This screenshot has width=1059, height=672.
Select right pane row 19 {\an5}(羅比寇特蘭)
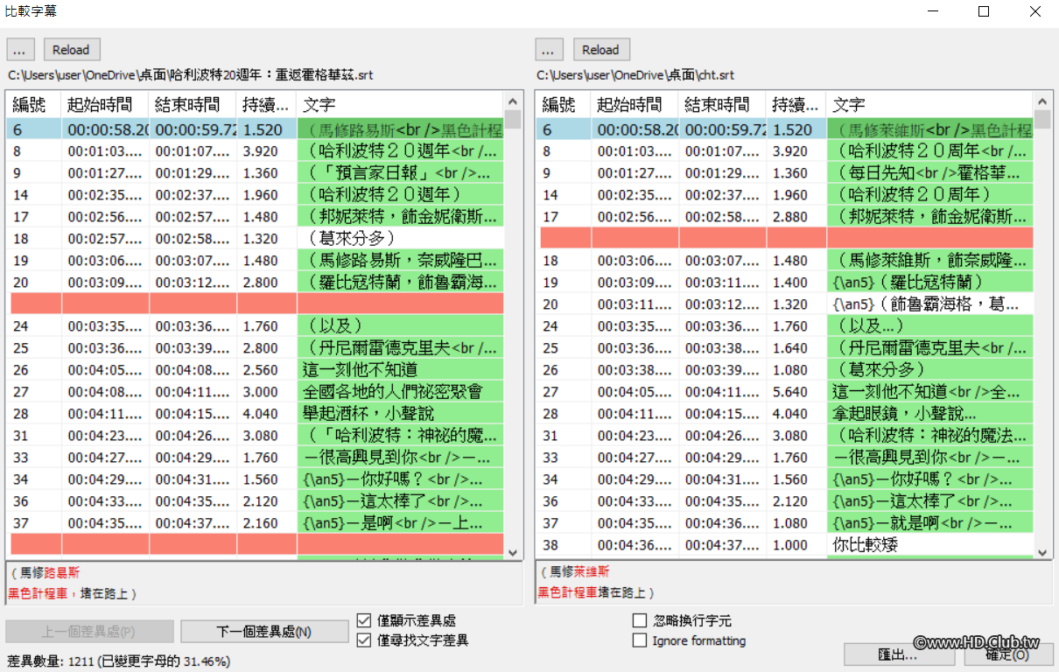[x=785, y=282]
